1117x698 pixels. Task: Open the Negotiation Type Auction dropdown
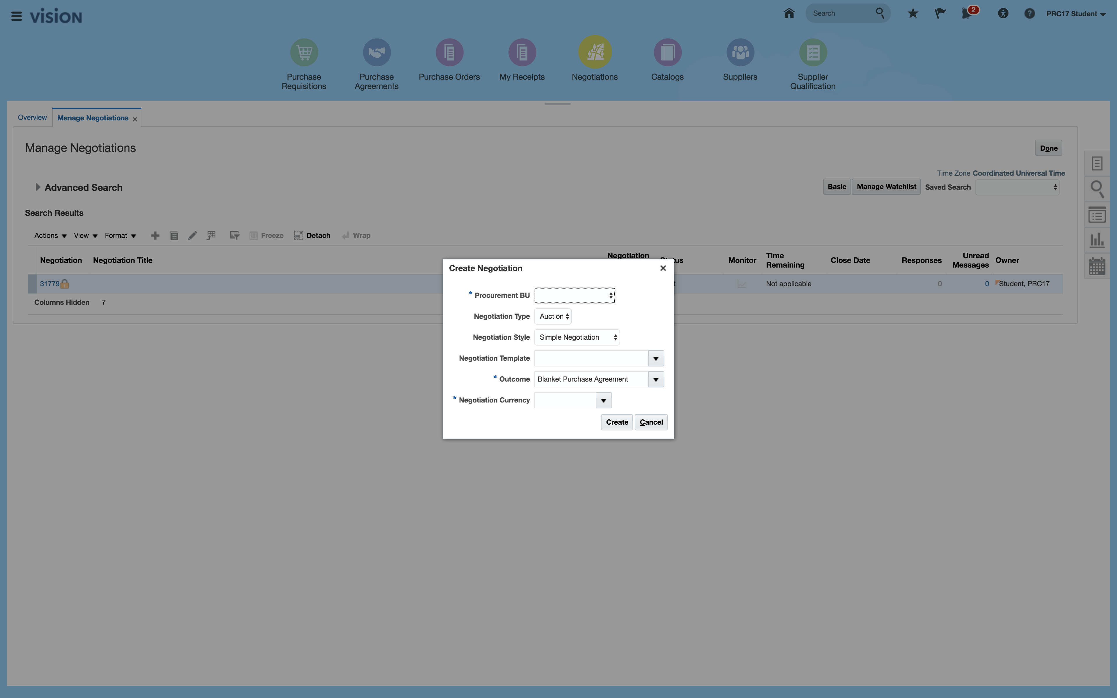coord(553,316)
